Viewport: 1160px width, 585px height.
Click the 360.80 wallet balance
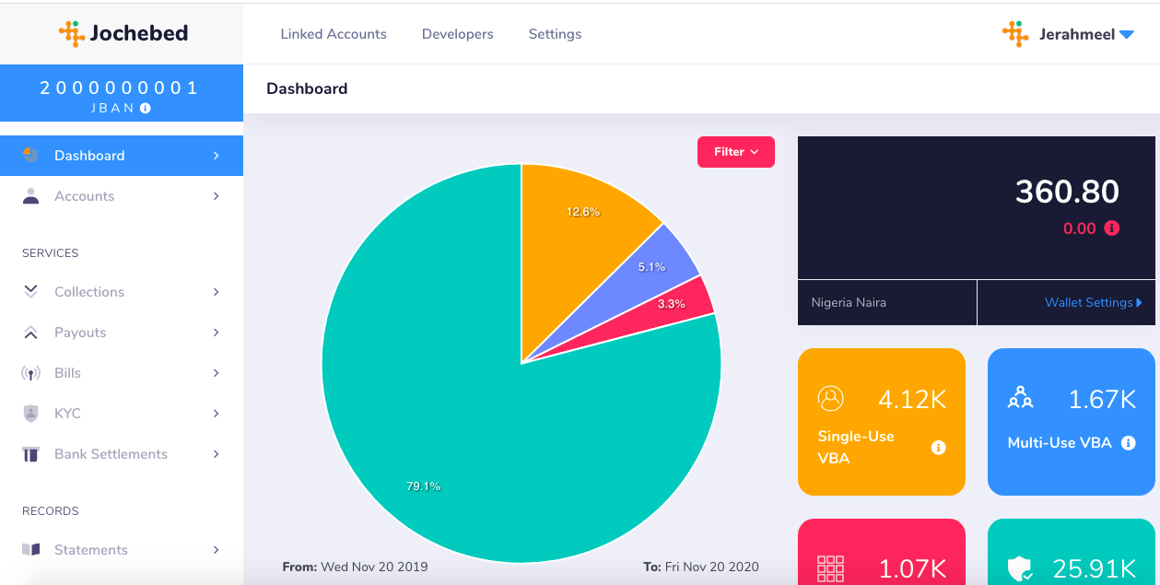pyautogui.click(x=1067, y=192)
